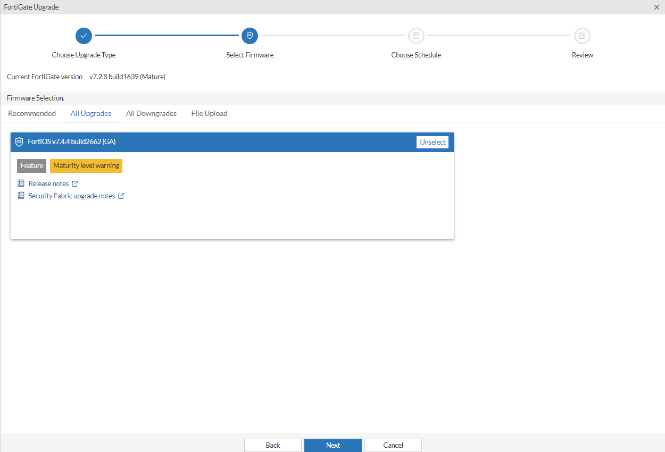Click the Select Firmware shield step icon
Screen dimensions: 665x452
250,36
